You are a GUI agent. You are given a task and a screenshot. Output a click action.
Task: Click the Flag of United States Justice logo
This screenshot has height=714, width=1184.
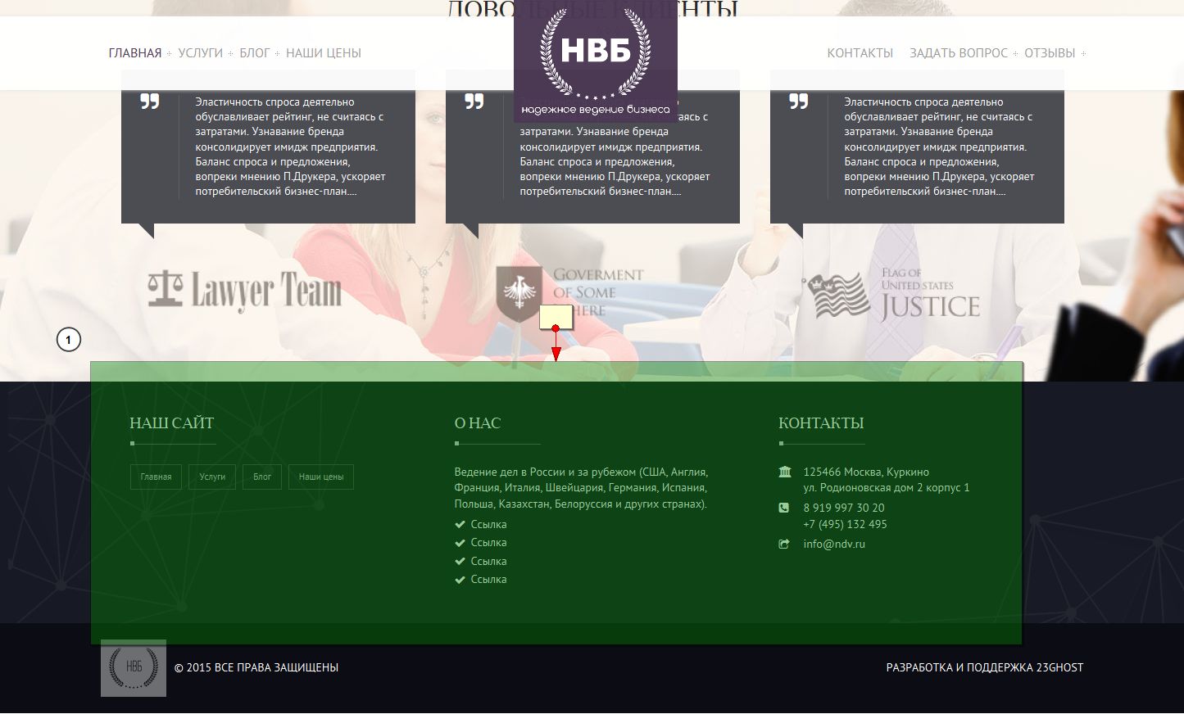point(891,295)
